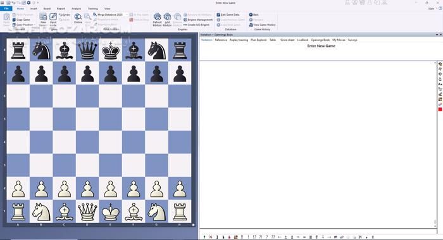Click the Undo button in the ribbon
Viewport: 443px width, 240px height.
pos(65,15)
